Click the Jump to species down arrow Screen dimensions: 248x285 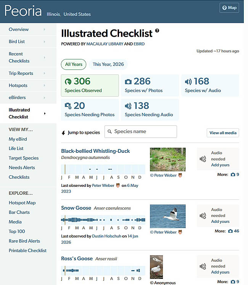(x=63, y=133)
